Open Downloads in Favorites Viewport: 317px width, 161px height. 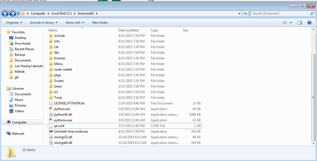tap(23, 43)
